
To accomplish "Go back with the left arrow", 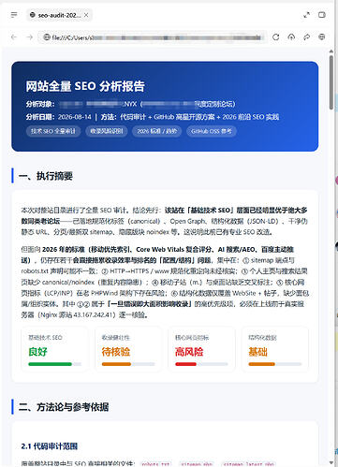I will (14, 37).
